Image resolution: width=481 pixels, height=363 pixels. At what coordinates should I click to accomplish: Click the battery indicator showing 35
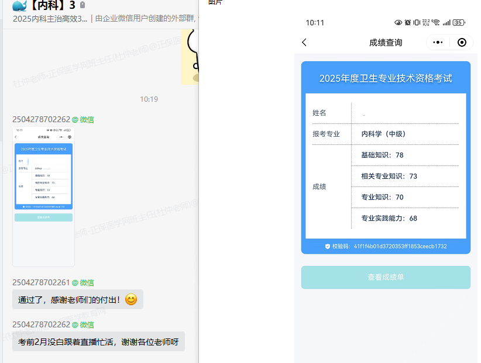459,23
